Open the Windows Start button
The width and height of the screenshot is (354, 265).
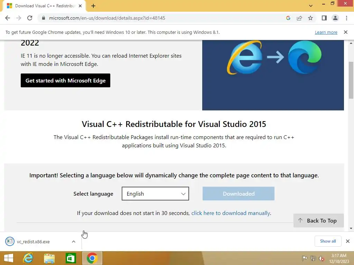(9, 258)
